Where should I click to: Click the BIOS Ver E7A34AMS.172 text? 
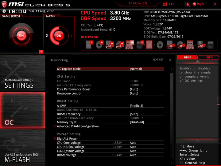pyautogui.click(x=161, y=33)
